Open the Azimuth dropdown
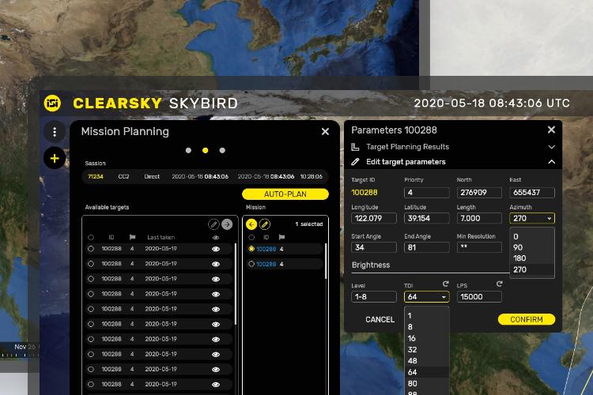Viewport: 593px width, 395px height. tap(532, 218)
